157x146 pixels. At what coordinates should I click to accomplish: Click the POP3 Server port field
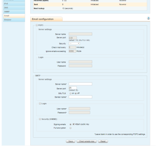73,38
